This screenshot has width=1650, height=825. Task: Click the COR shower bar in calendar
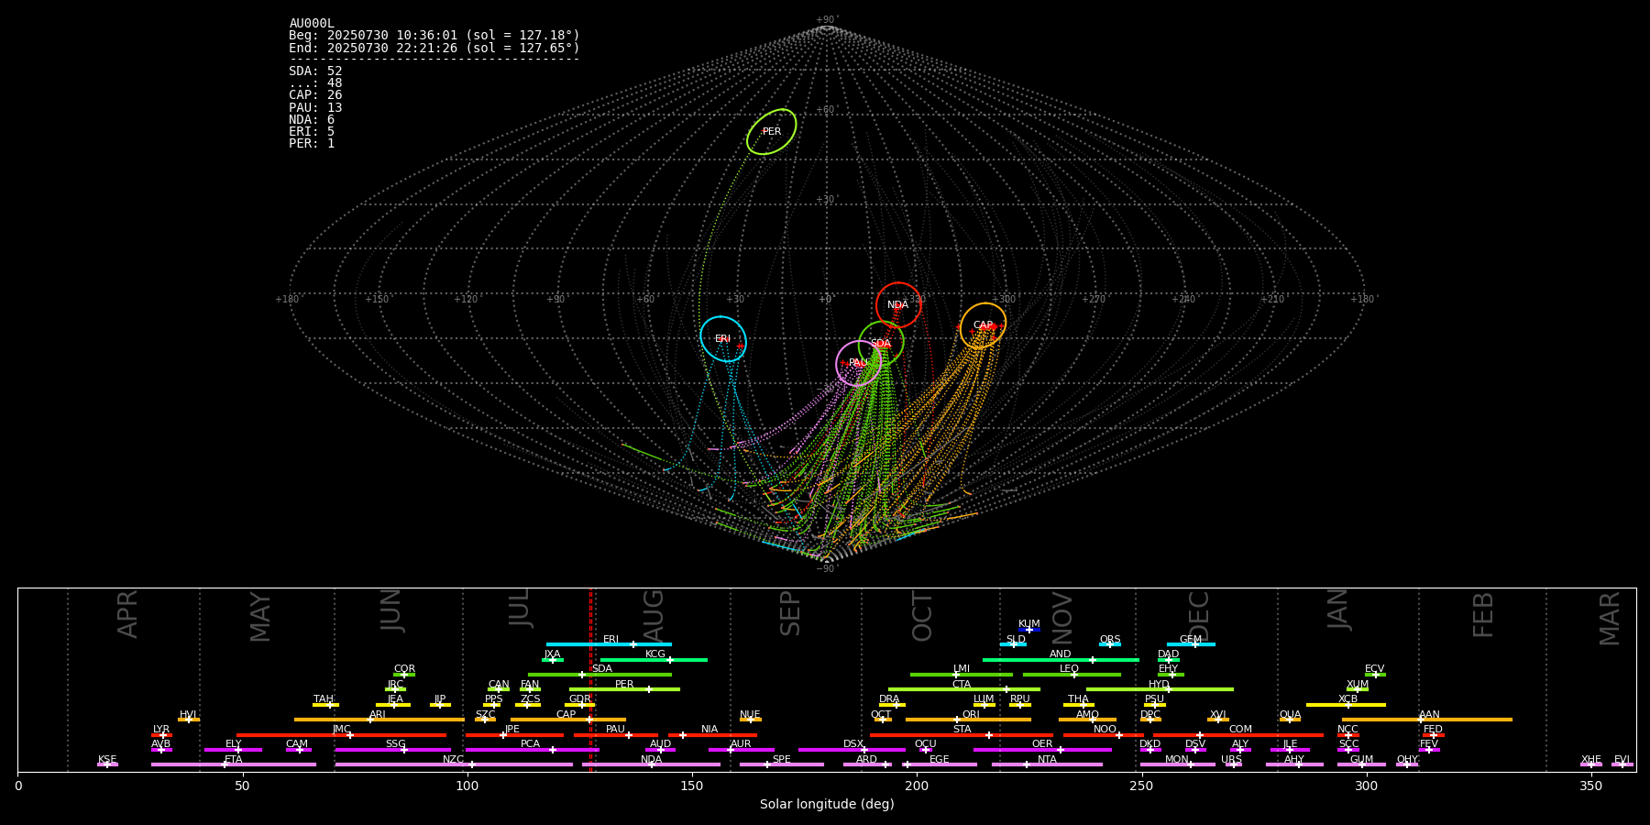click(x=404, y=675)
